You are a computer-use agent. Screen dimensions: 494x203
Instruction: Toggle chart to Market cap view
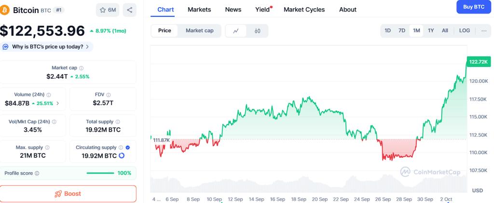(x=199, y=31)
